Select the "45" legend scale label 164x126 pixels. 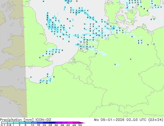pyautogui.click(x=74, y=125)
